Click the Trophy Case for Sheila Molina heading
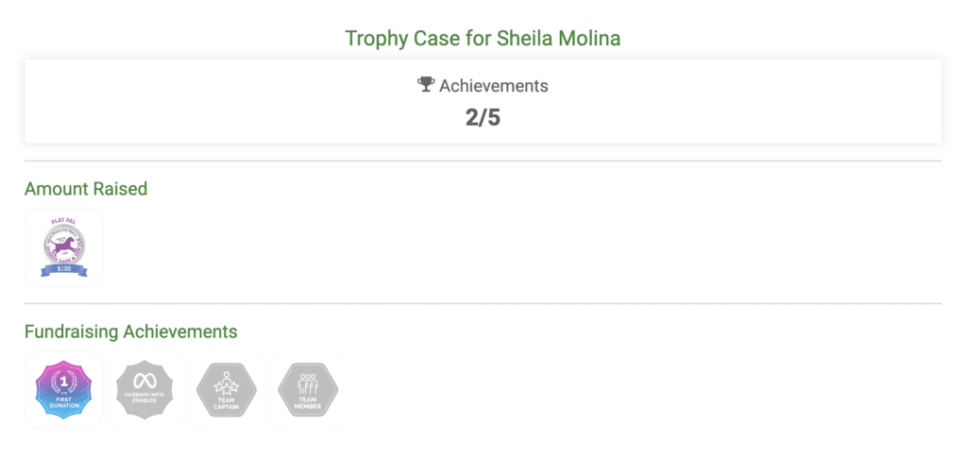The height and width of the screenshot is (459, 967). point(483,38)
